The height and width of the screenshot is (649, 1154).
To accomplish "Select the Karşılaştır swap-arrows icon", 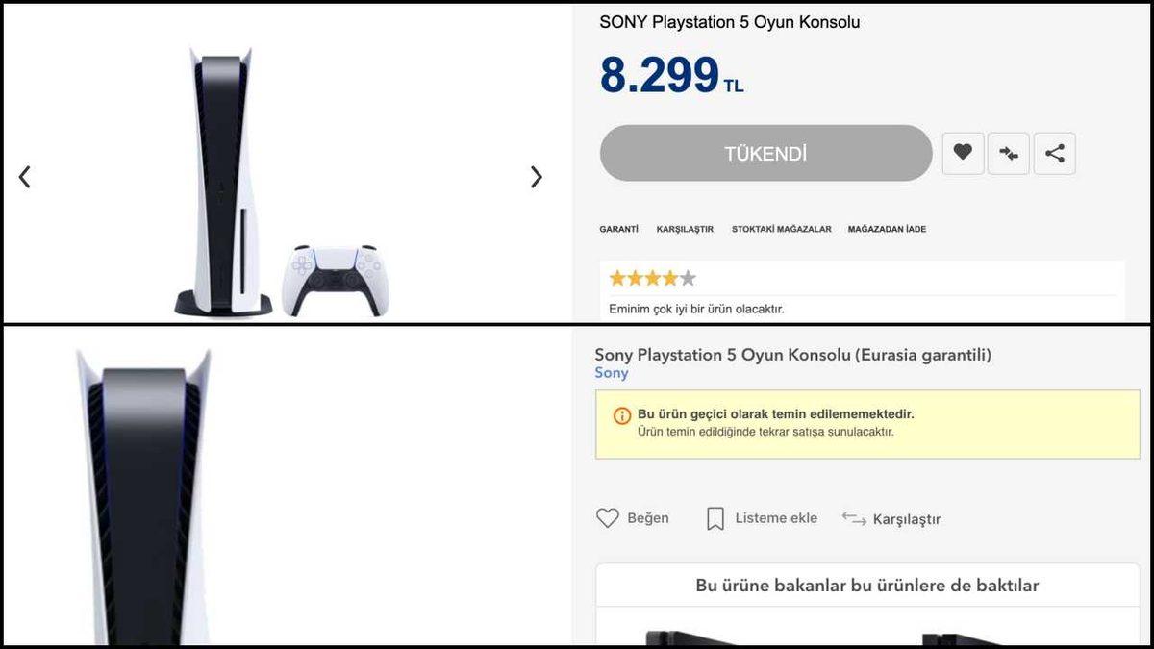I will tap(854, 518).
